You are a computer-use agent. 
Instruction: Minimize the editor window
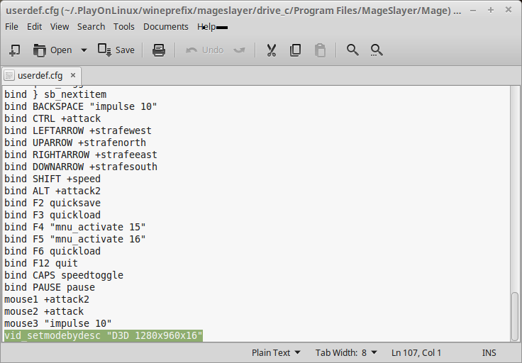(x=473, y=11)
